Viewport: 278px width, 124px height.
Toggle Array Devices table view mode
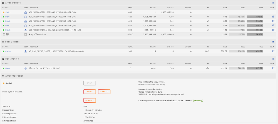[273, 3]
